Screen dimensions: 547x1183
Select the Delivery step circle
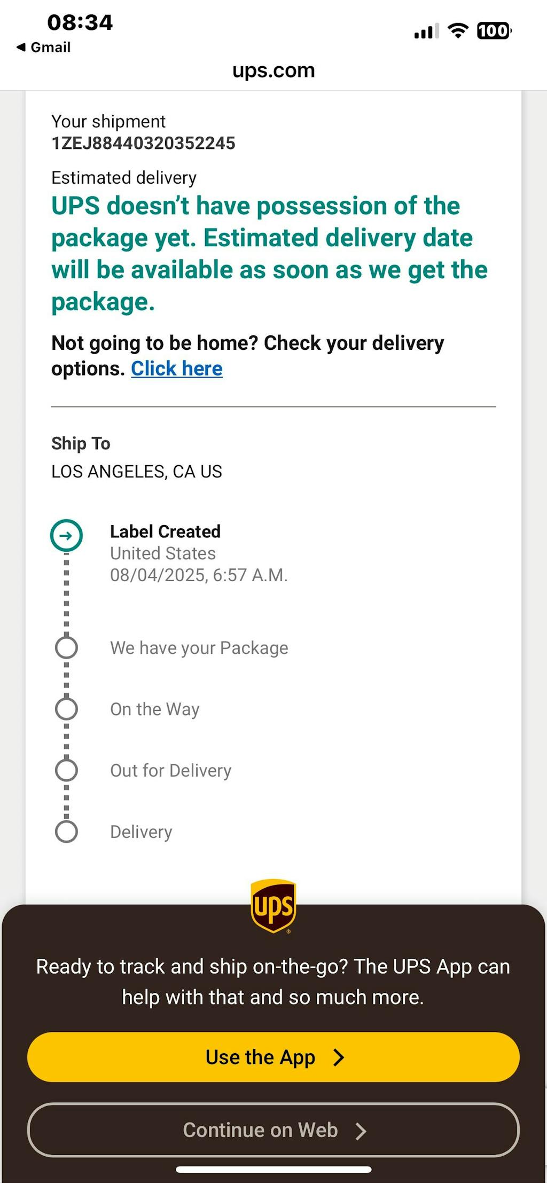click(66, 832)
